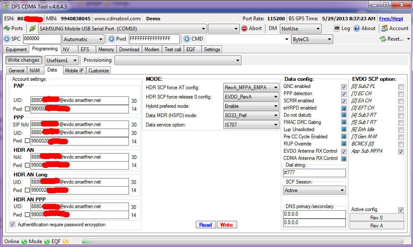Open Hybrid prefered mode dropdown

tap(251, 106)
